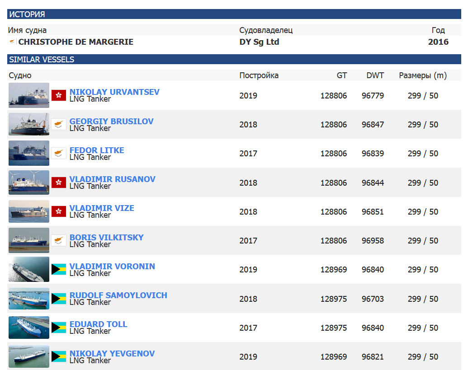This screenshot has height=370, width=468.
Task: Click Cyprus flag beside FEDOR LITKE
Action: pos(59,153)
